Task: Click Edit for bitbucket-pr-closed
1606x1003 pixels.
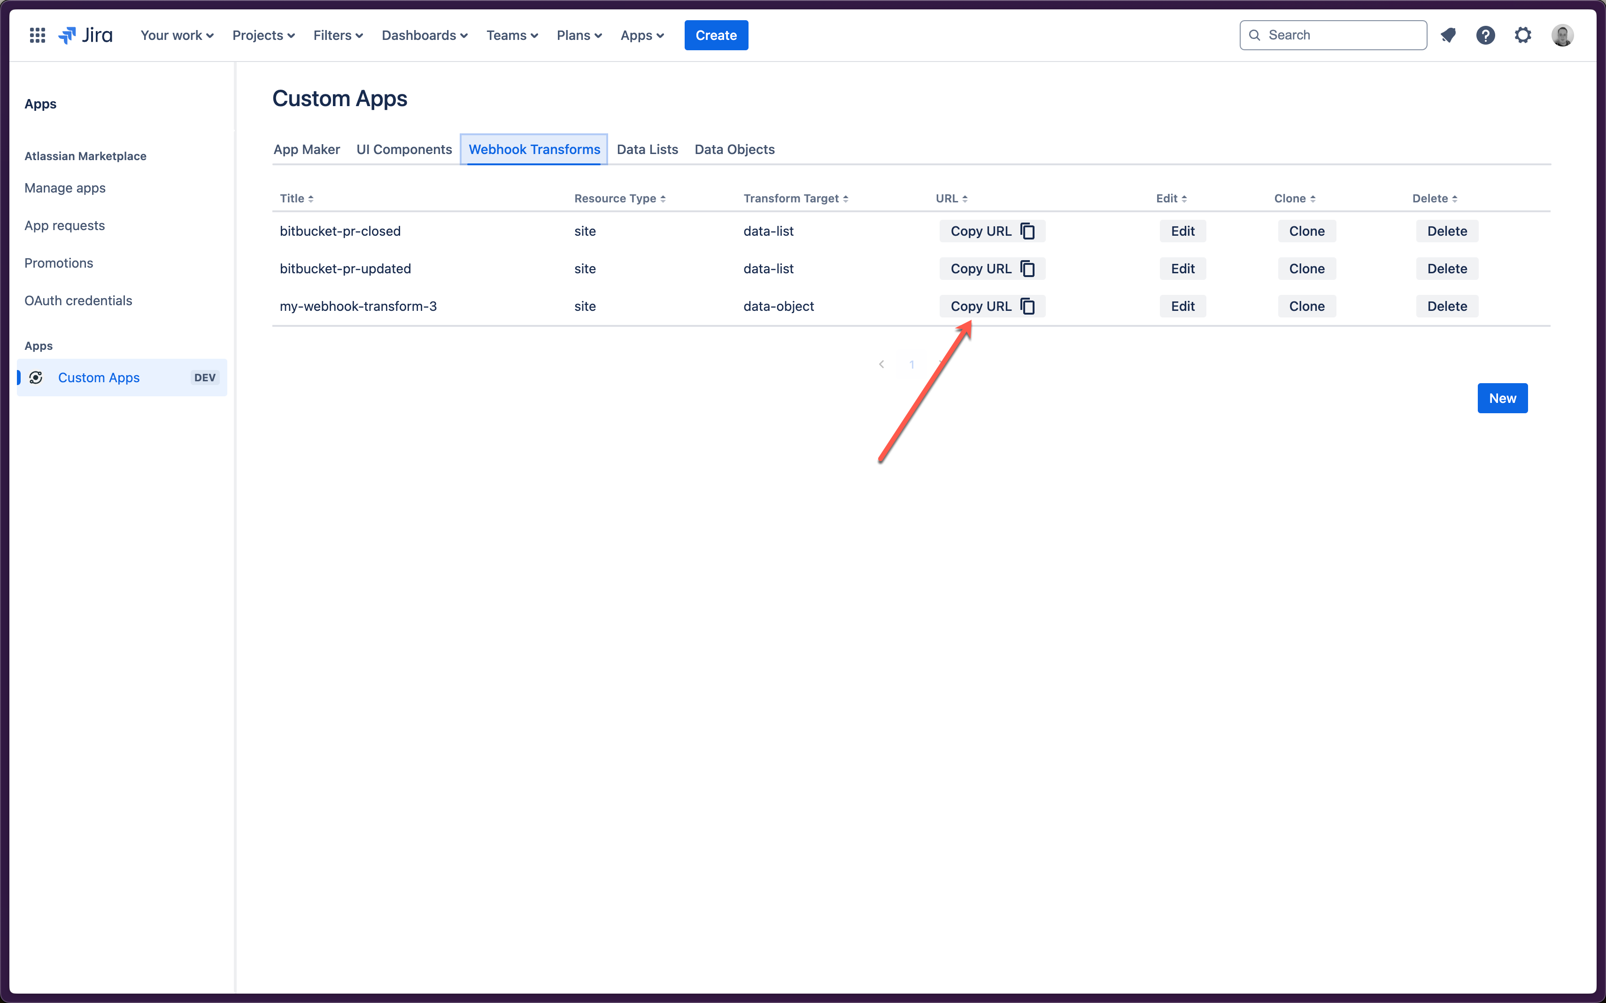Action: [x=1182, y=230]
